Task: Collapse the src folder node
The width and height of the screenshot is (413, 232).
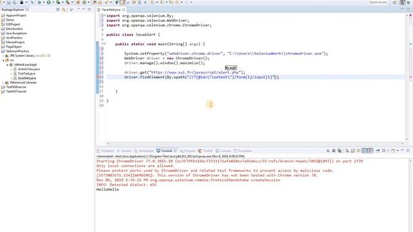Action: click(3, 60)
